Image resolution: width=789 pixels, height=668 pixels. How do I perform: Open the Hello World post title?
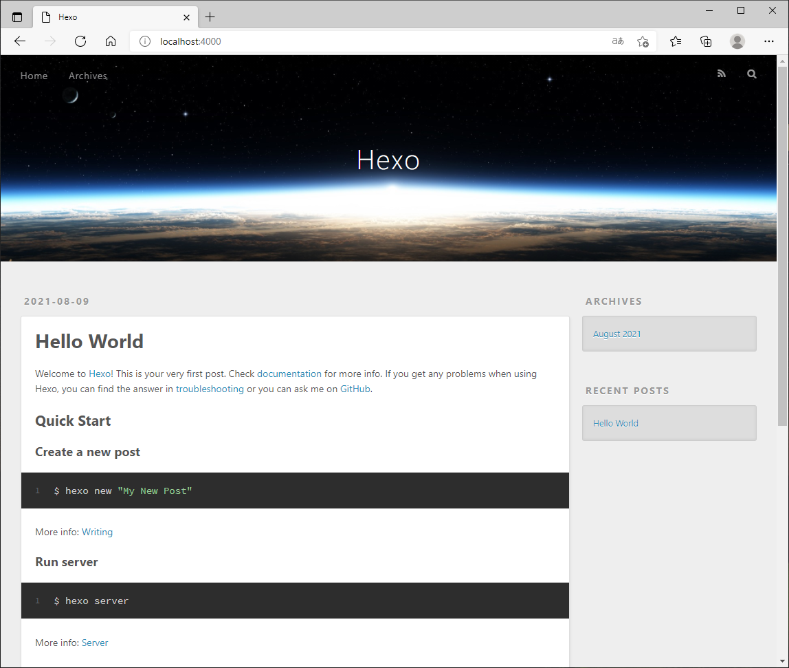click(x=89, y=341)
